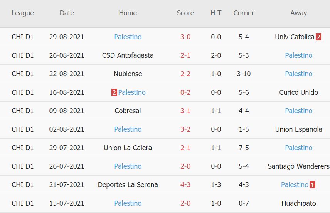330x213 pixels.
Task: Click the Curico Unido team name
Action: click(x=298, y=92)
